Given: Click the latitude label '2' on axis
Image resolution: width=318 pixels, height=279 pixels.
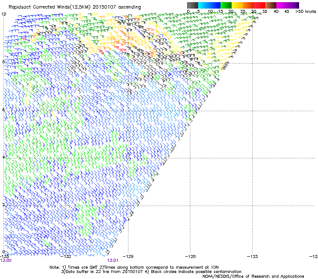Looking at the screenshot, I should coord(3,204).
